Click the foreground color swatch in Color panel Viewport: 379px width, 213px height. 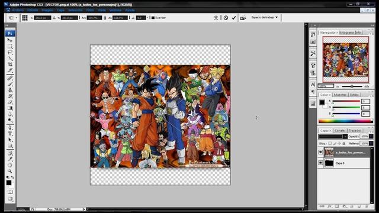(x=322, y=102)
